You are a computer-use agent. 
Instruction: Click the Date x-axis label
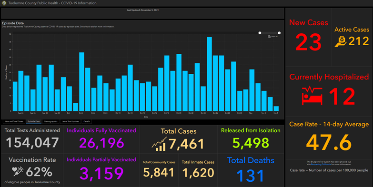146,117
